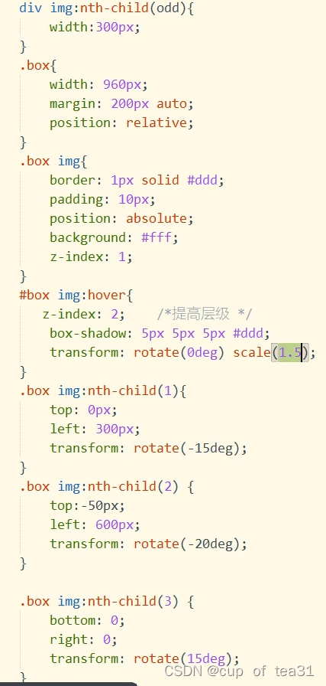This screenshot has width=326, height=686.
Task: Click '.box img:nth-child(3) {' selector
Action: coord(106,602)
